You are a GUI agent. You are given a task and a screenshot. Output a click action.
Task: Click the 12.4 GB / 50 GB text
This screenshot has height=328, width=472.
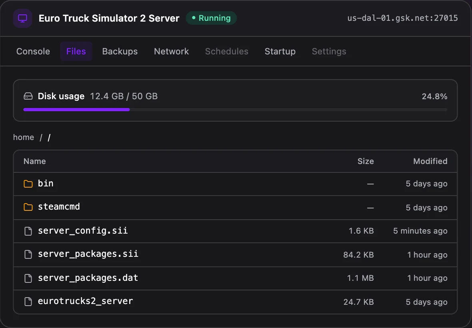124,96
